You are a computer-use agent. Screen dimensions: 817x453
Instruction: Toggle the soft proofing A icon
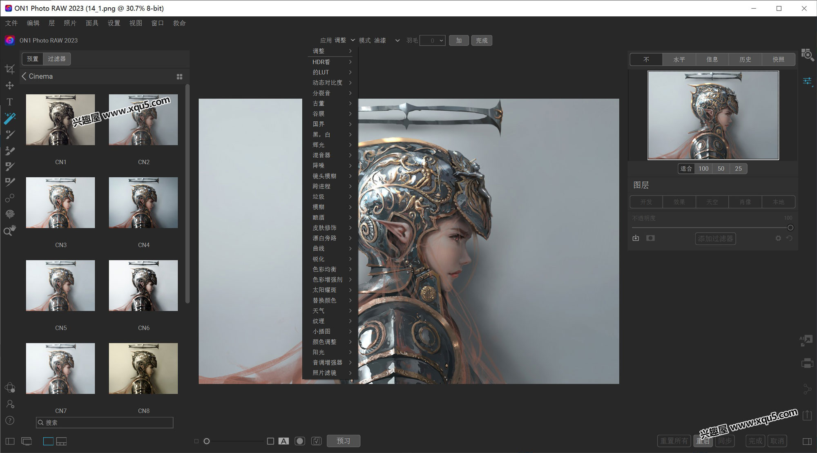tap(283, 441)
